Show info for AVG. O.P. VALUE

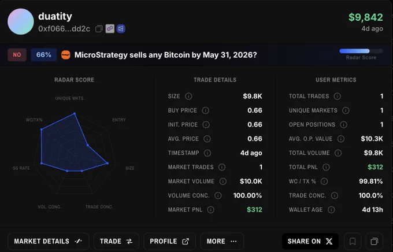[341, 139]
